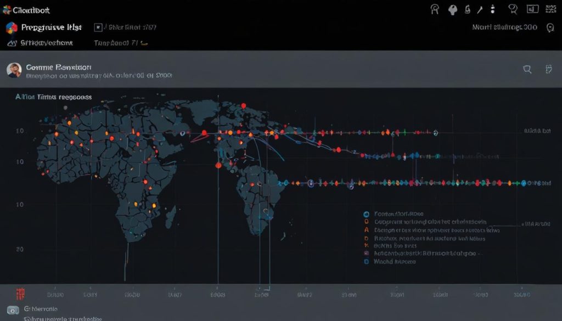Click the screen icon in top toolbar
562x321 pixels.
532,9
